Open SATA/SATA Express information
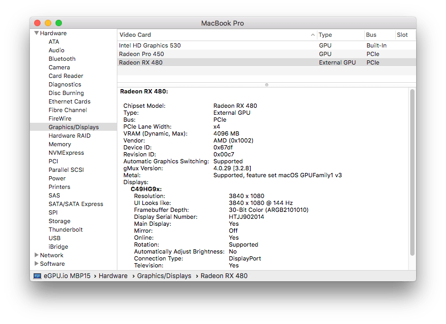 click(x=76, y=204)
